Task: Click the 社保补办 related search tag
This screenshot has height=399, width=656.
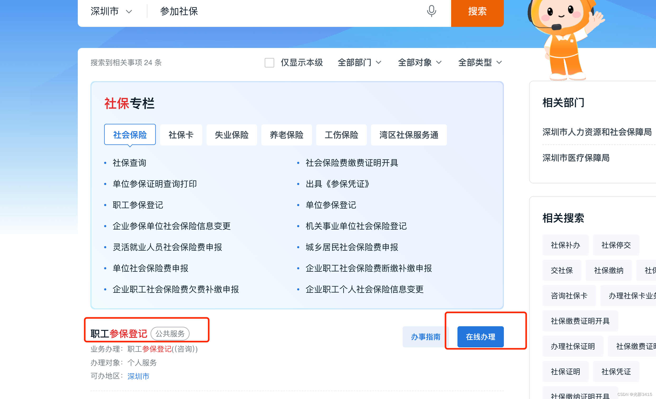Action: click(x=565, y=245)
